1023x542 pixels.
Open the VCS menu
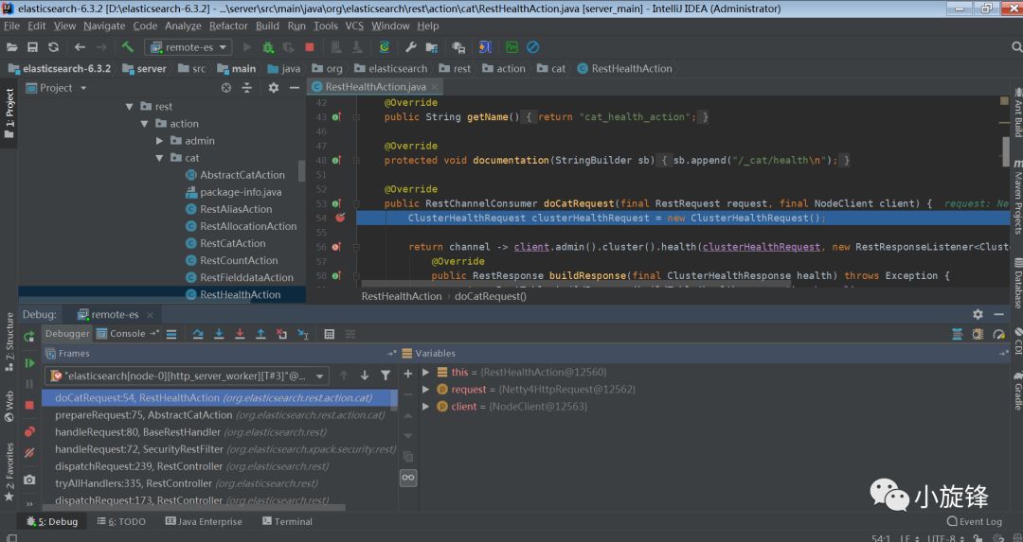coord(354,26)
